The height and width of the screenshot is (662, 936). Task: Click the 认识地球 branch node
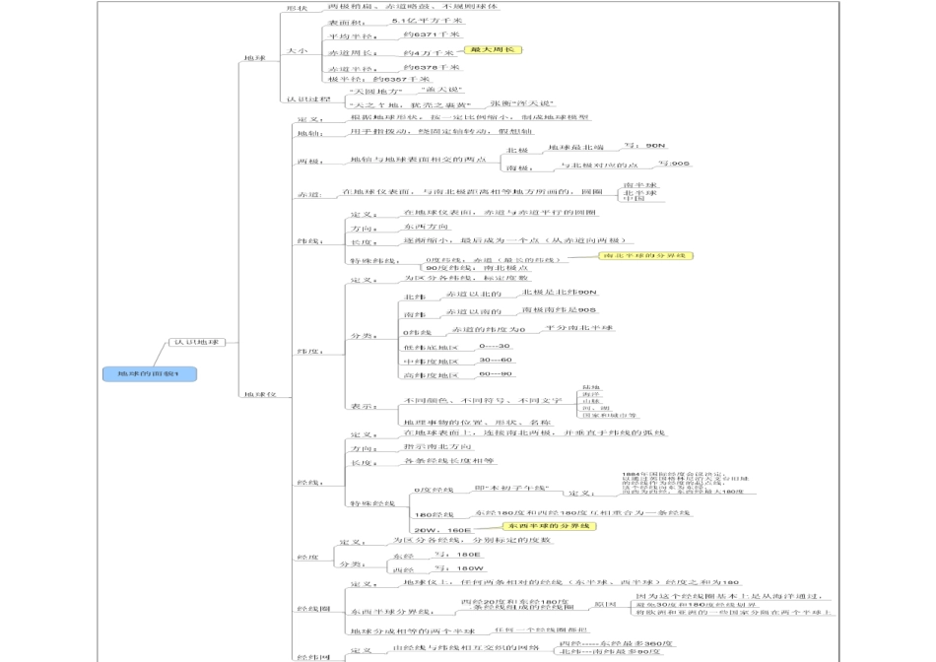point(197,342)
